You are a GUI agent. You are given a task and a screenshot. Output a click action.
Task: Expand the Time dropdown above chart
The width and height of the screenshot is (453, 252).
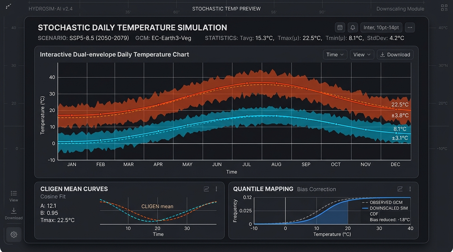(335, 55)
